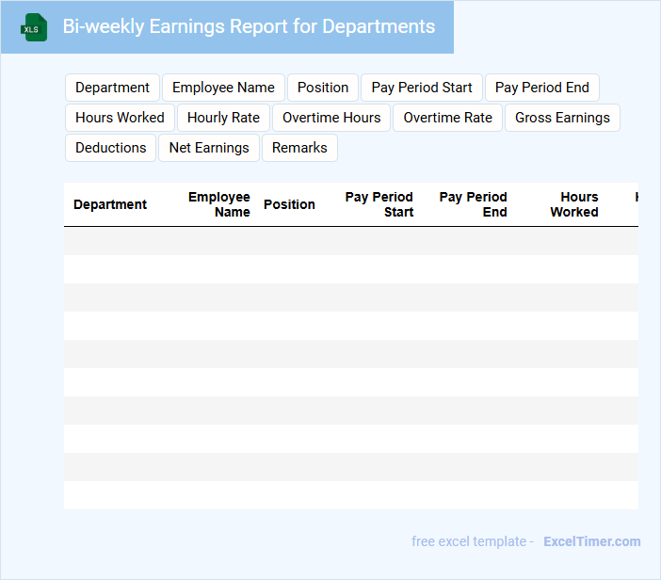Click the green XLS file icon
661x580 pixels.
pyautogui.click(x=34, y=27)
